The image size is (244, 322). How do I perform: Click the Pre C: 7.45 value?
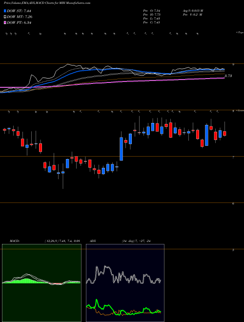tap(152, 22)
